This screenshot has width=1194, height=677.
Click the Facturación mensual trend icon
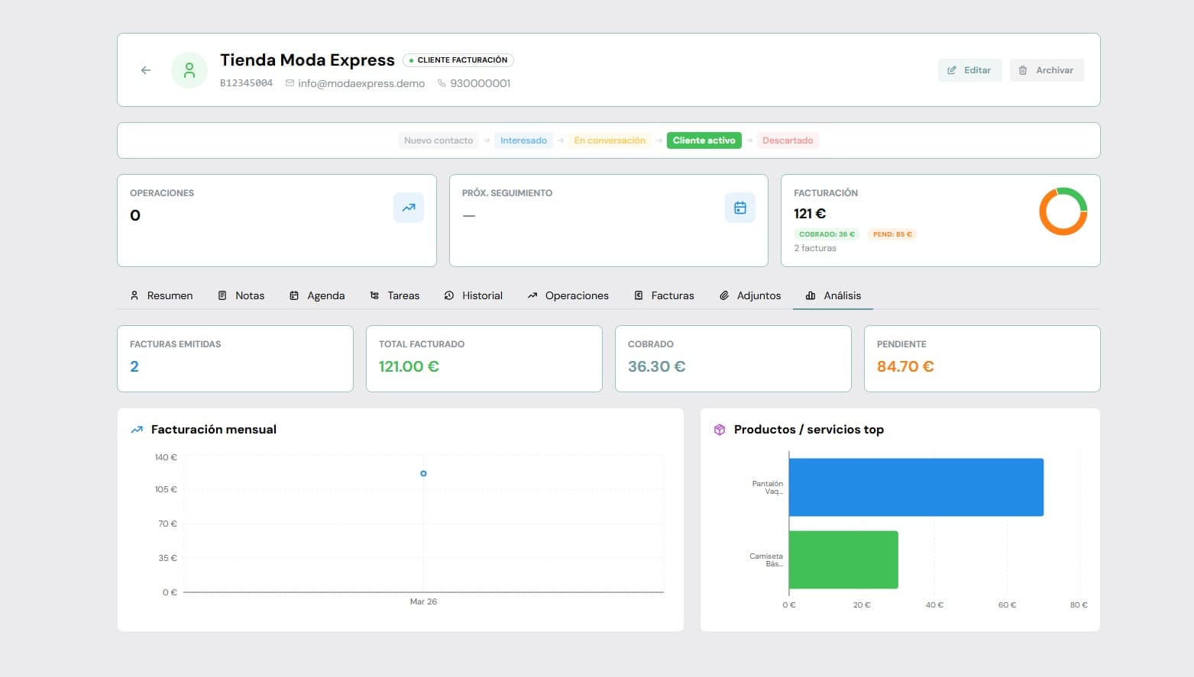point(137,430)
